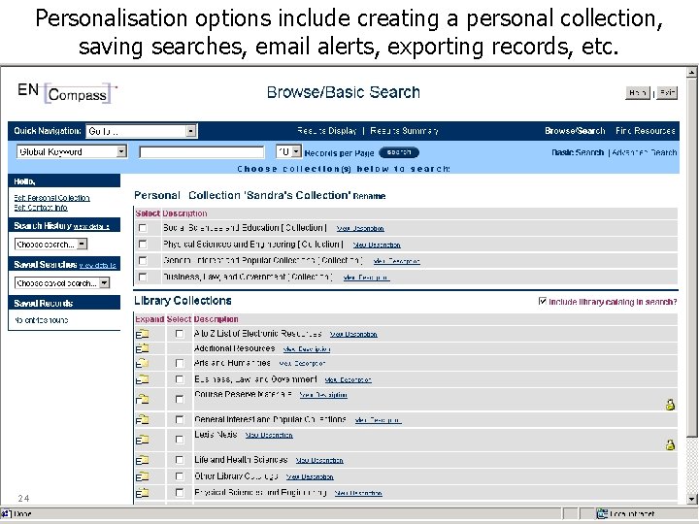Click the browser page icon beside Done

(x=6, y=513)
